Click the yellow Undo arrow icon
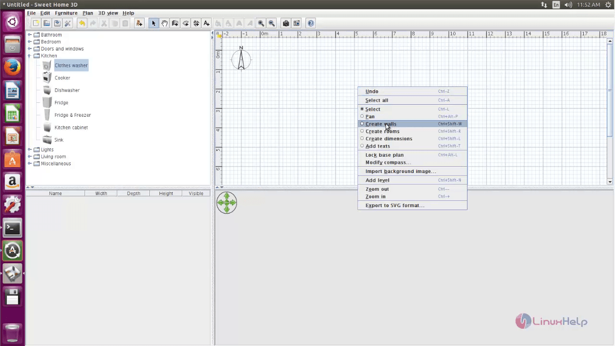 (82, 23)
